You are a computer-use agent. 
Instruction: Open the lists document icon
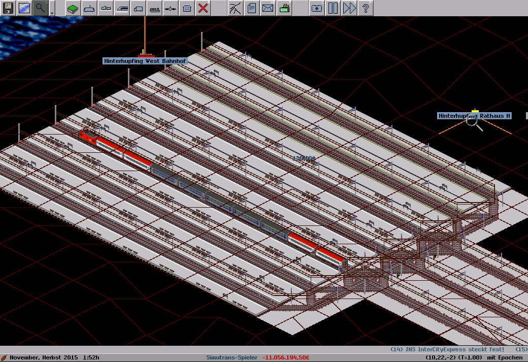pyautogui.click(x=252, y=8)
